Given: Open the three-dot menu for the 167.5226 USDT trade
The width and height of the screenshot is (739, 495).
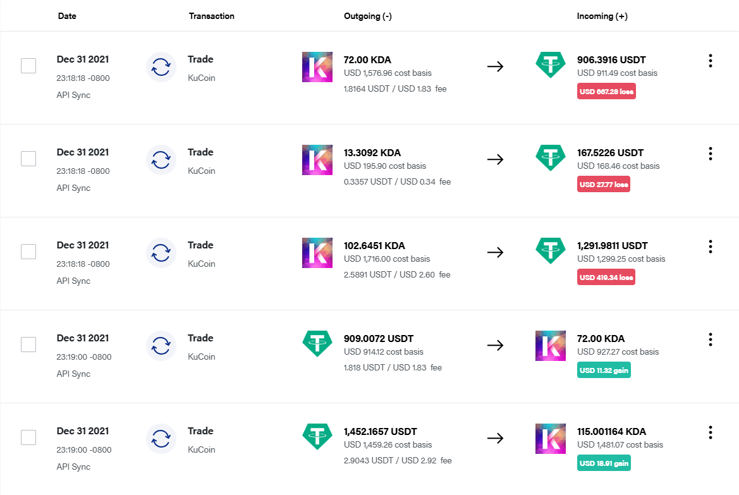Looking at the screenshot, I should pyautogui.click(x=711, y=154).
